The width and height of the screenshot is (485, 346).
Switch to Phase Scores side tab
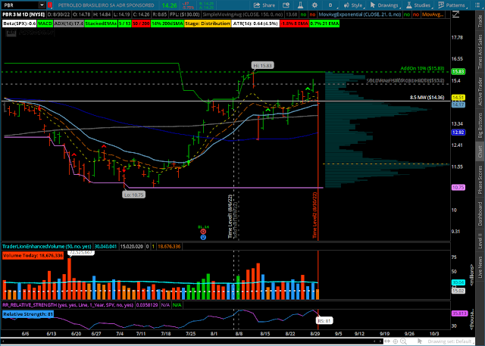click(x=480, y=179)
